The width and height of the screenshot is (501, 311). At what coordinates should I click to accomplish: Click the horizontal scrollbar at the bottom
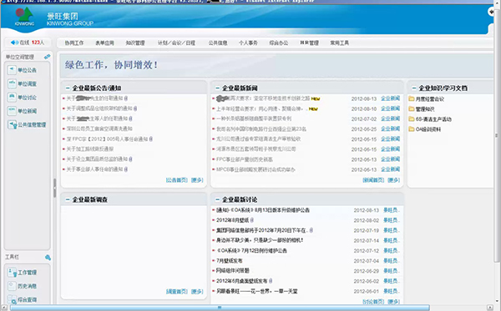coord(220,308)
